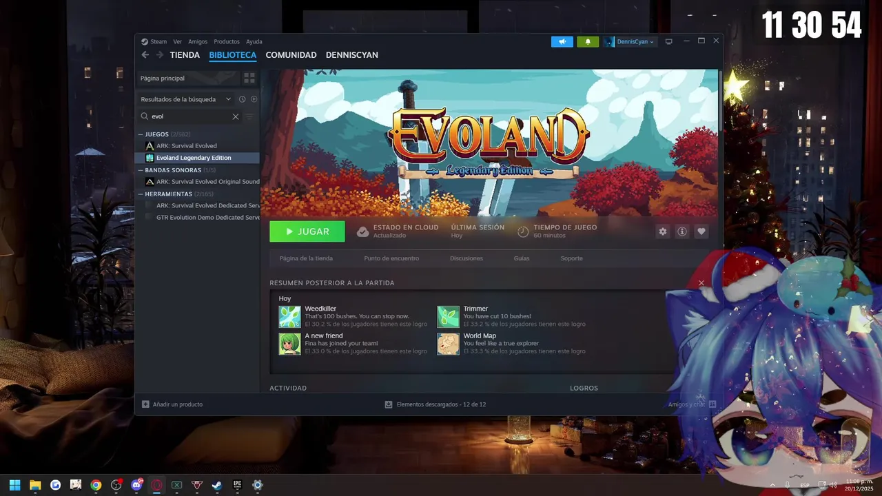Open the DENNISCYAN profile tab

click(x=351, y=55)
